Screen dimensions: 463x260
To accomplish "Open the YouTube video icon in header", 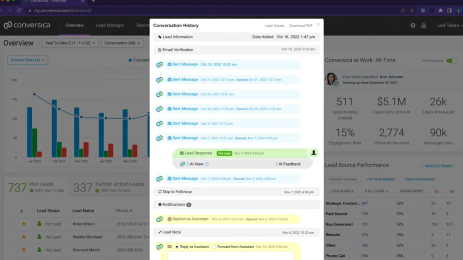I will pyautogui.click(x=424, y=25).
